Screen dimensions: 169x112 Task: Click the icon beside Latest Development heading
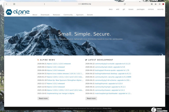click(86, 60)
